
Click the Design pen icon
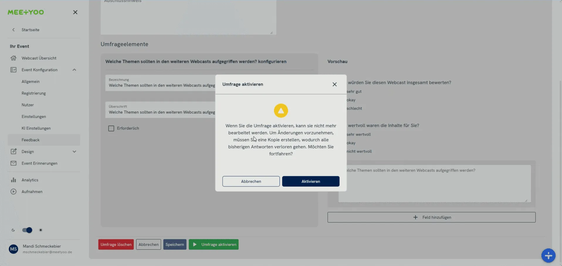coord(14,152)
